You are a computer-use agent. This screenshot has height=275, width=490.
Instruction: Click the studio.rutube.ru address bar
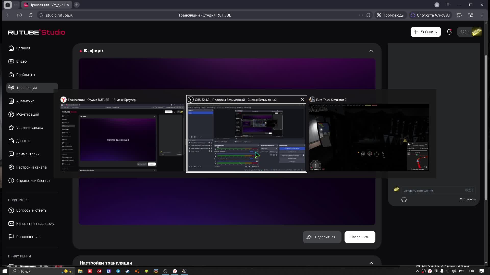[x=59, y=15]
